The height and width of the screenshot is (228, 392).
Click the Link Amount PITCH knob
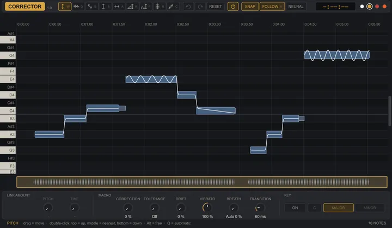48,208
